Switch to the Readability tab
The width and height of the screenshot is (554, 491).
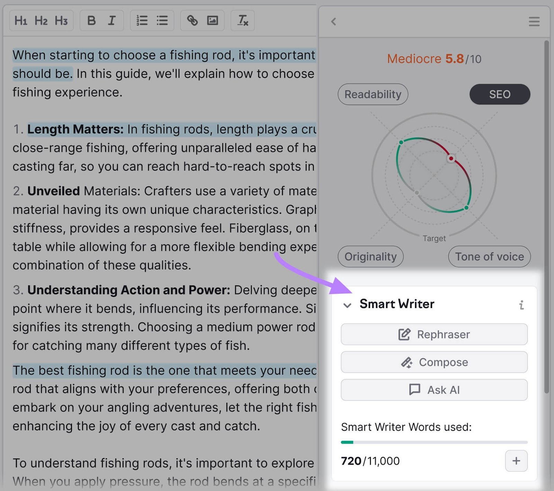tap(373, 94)
